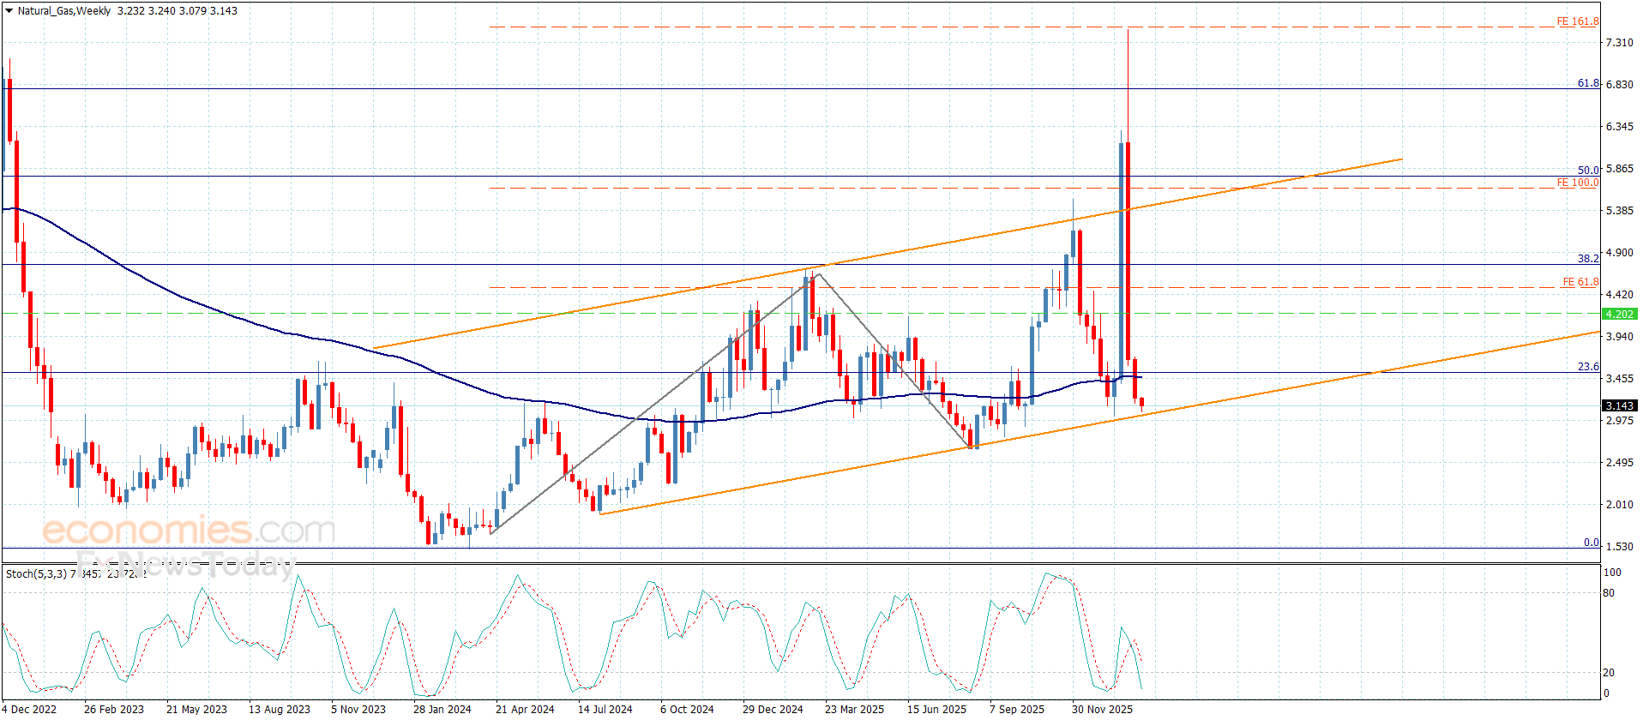The image size is (1643, 720).
Task: Click the green 4.202 price tag
Action: (1620, 315)
